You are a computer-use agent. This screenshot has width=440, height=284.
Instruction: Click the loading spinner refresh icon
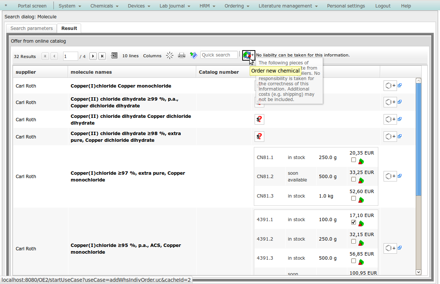[x=170, y=56]
